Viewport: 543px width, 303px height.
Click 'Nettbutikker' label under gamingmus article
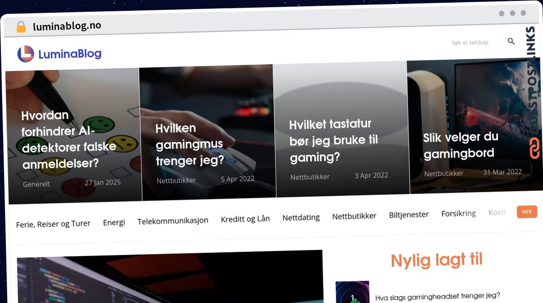[176, 180]
